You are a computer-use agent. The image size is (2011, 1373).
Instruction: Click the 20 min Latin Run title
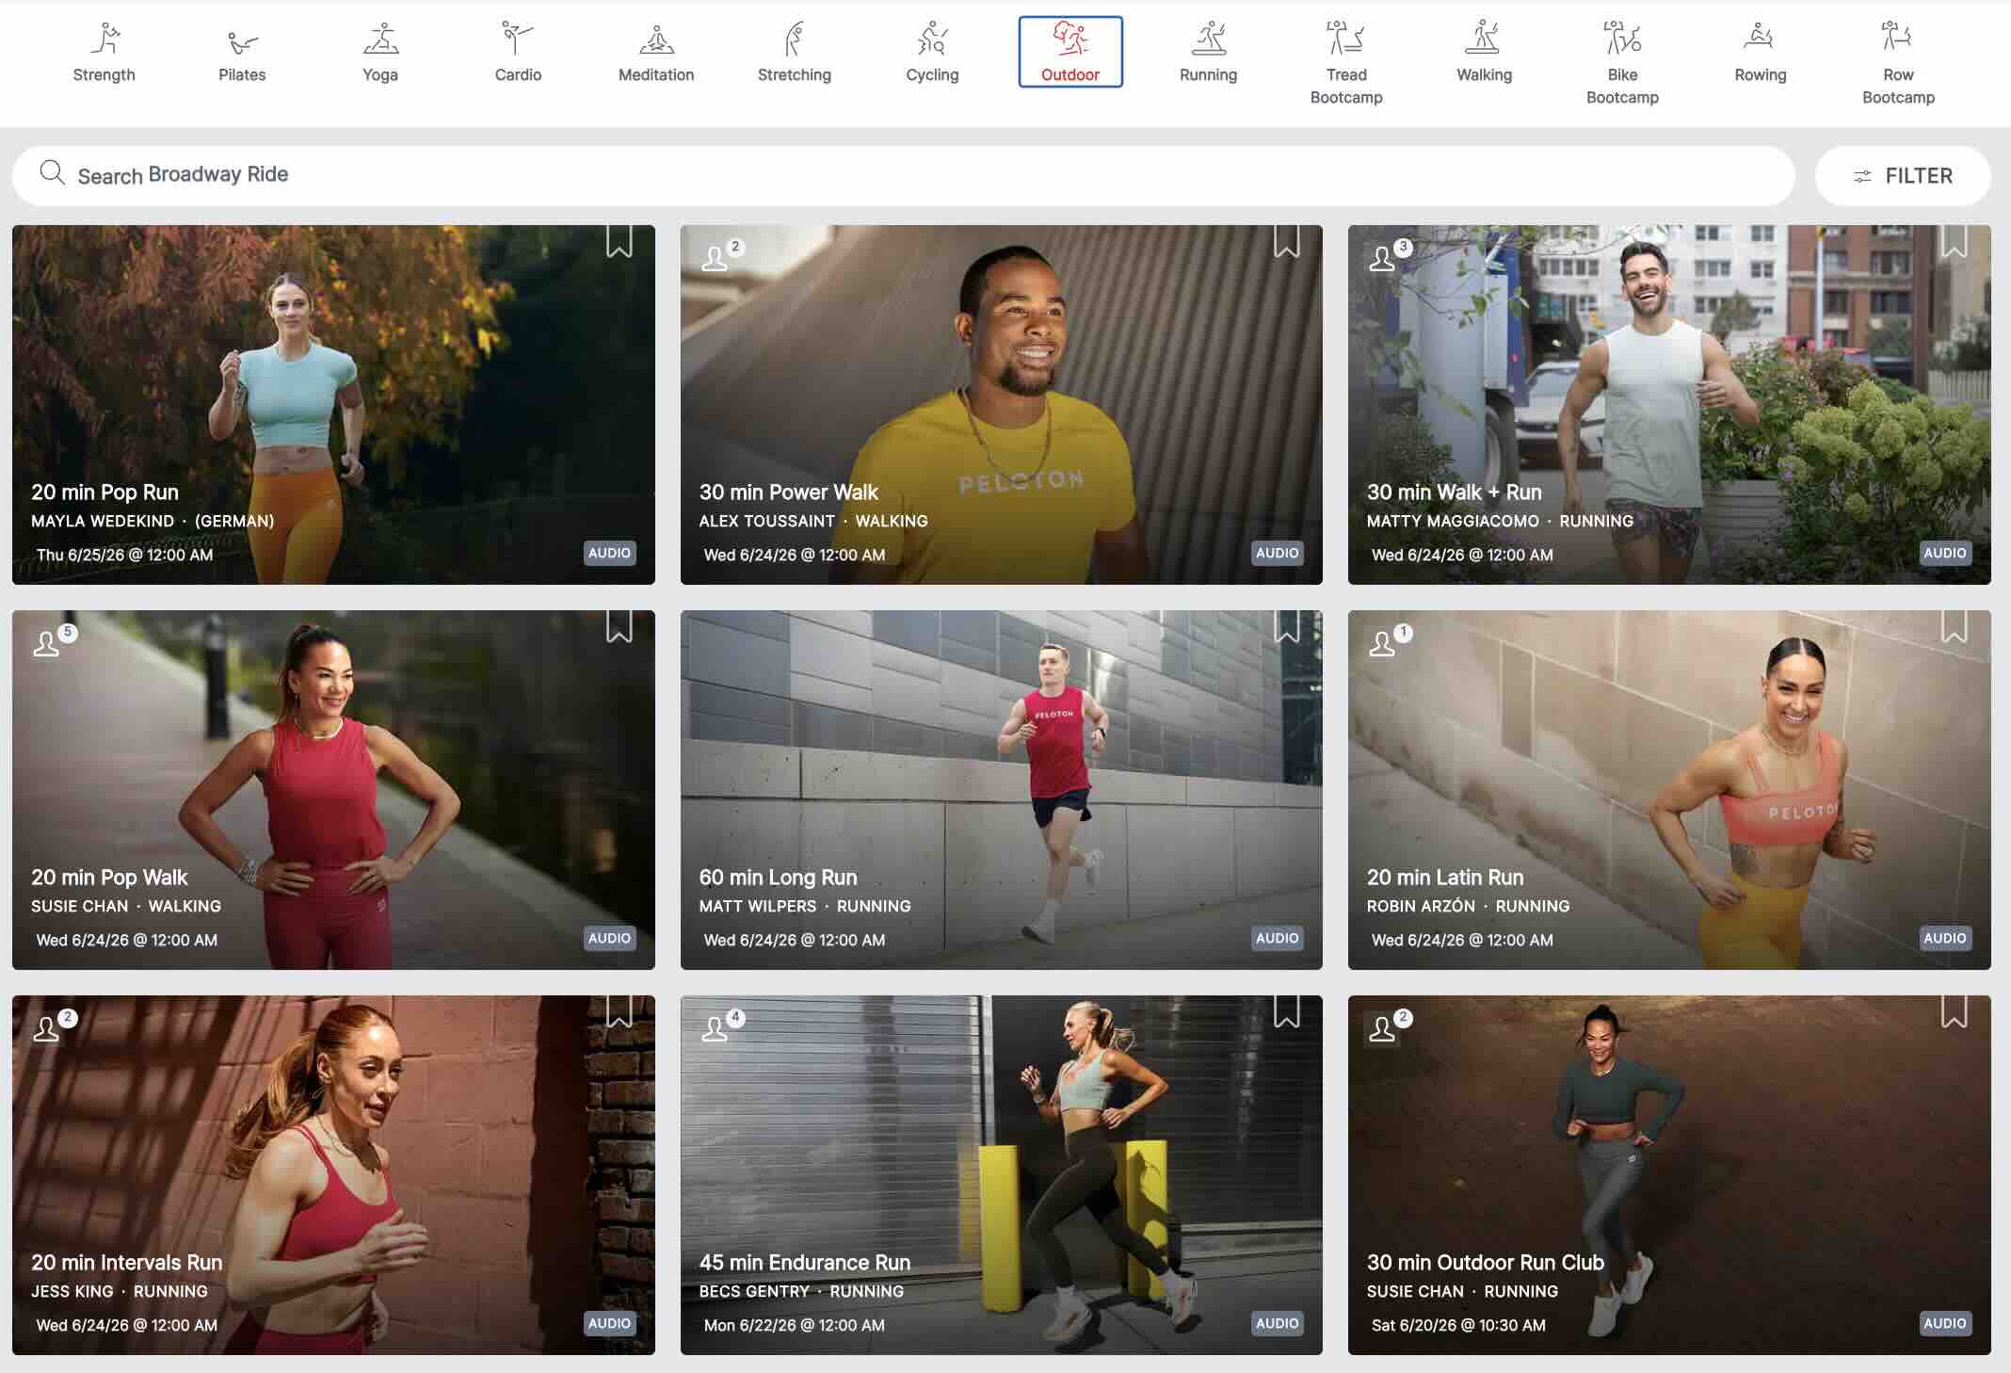click(x=1444, y=877)
